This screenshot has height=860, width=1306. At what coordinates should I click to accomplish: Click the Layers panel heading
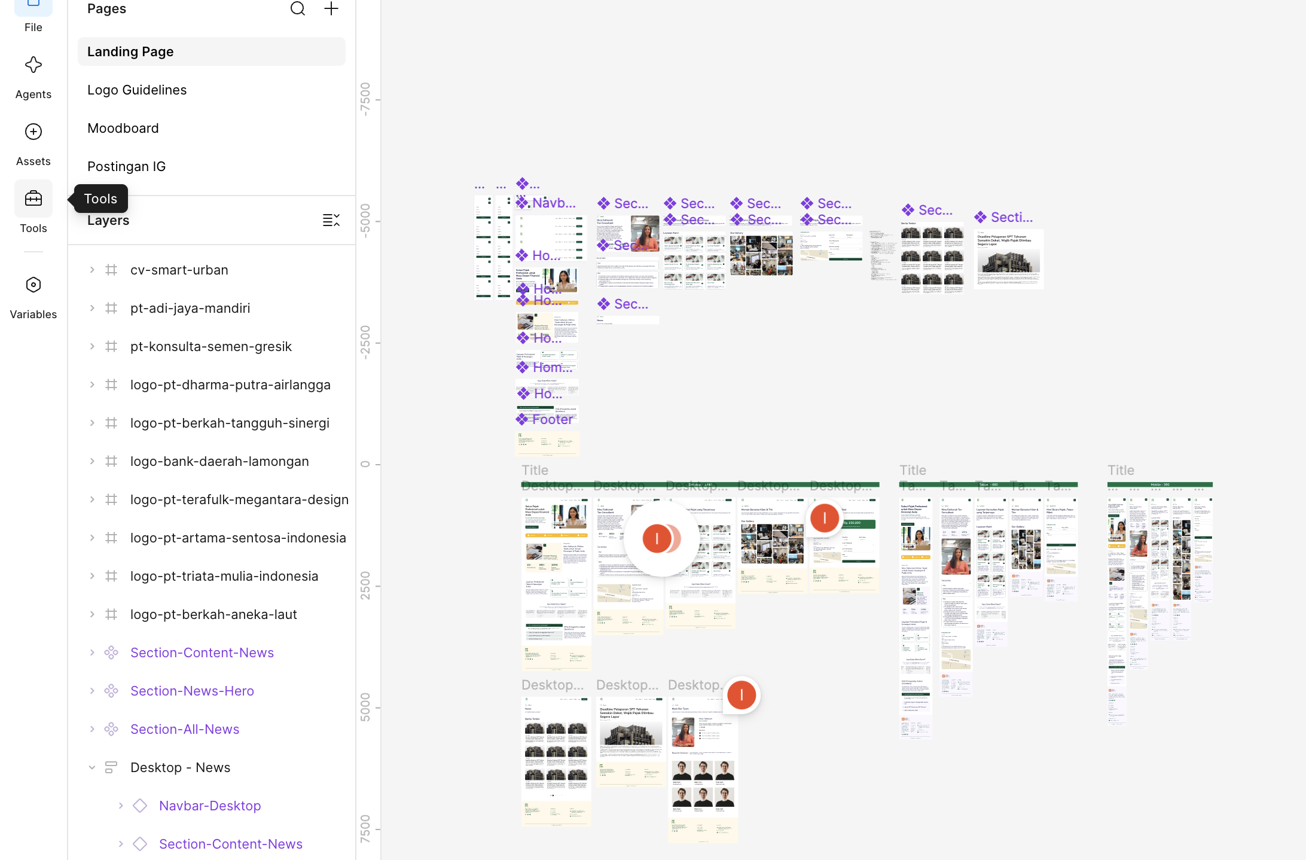click(x=108, y=220)
